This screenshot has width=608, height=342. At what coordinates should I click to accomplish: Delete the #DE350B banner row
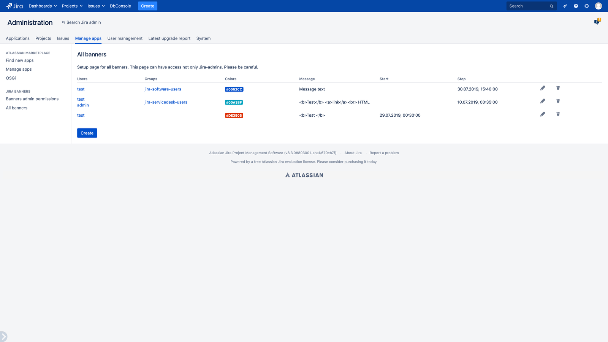tap(558, 114)
